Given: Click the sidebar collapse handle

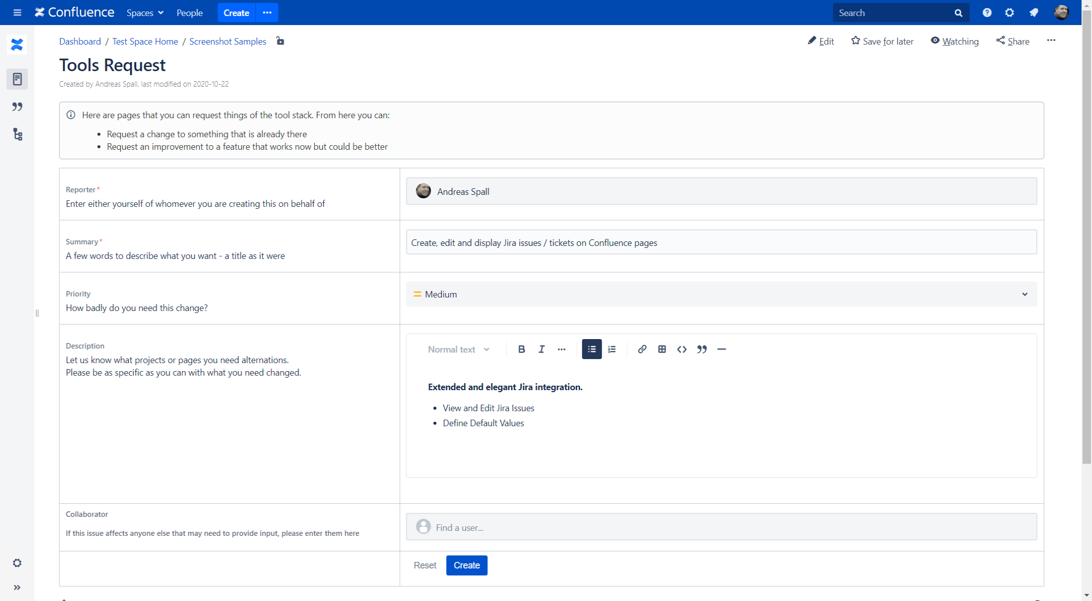Looking at the screenshot, I should point(37,314).
